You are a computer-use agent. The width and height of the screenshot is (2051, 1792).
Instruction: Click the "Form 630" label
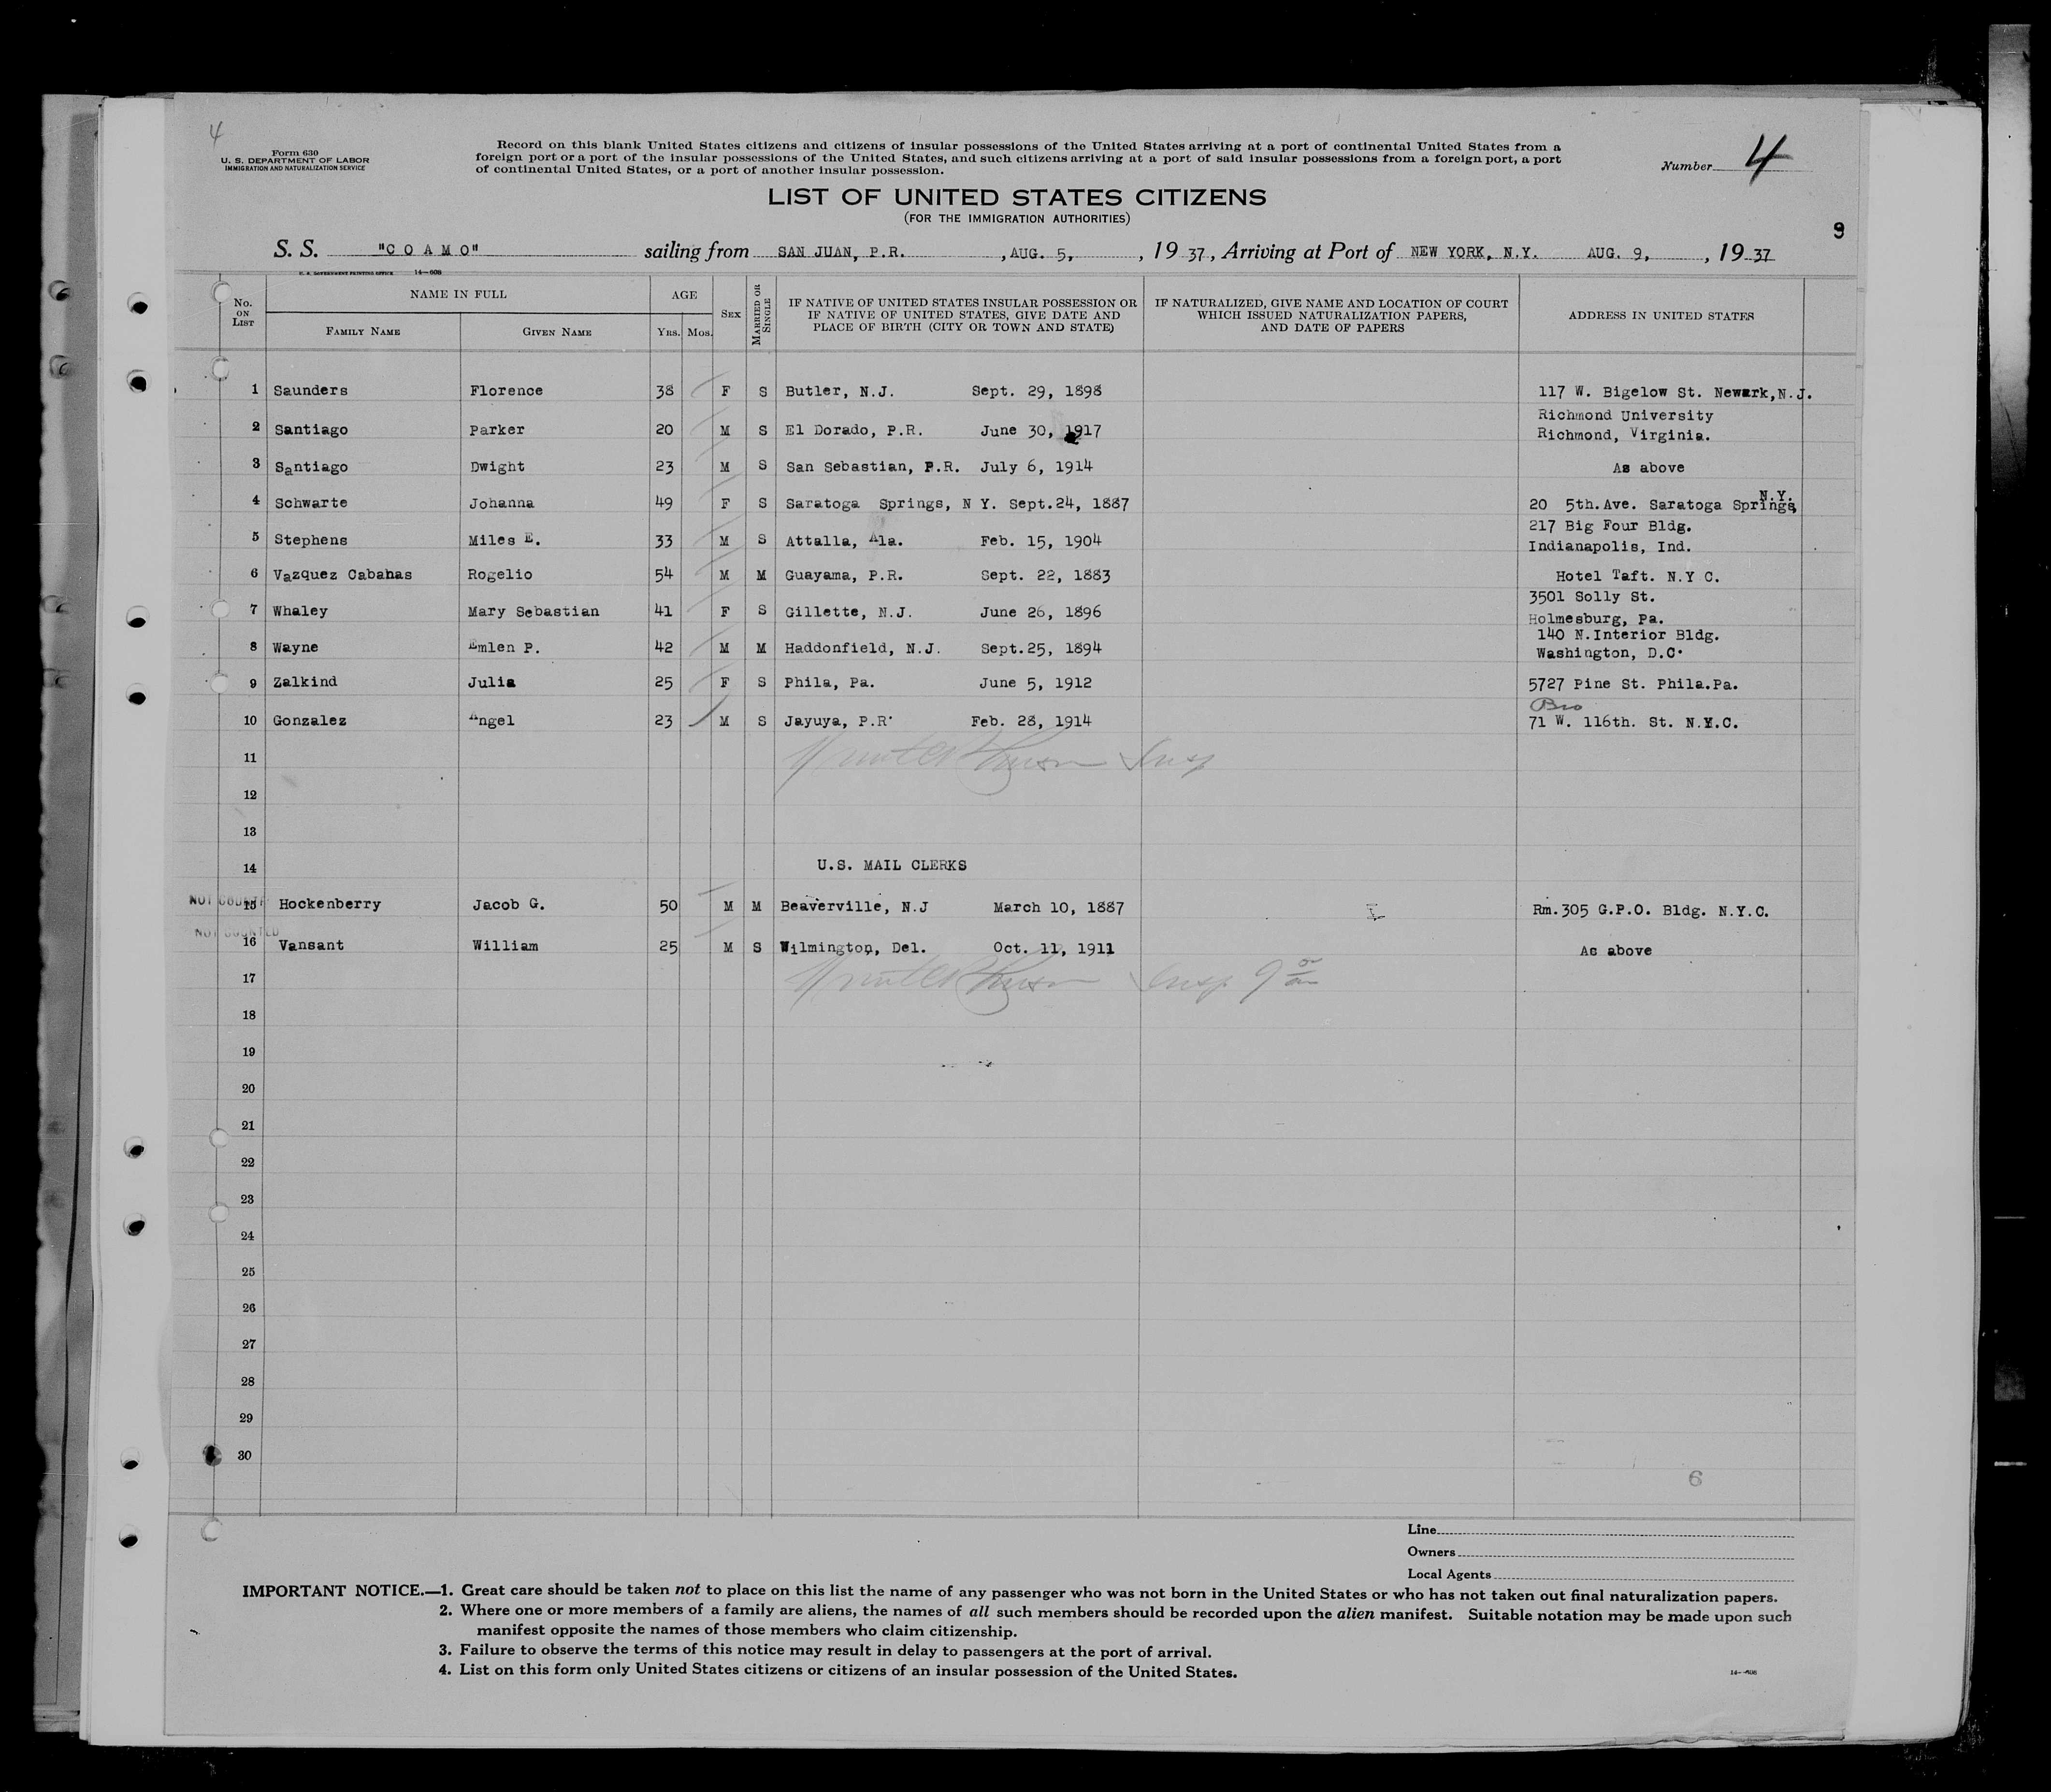(x=294, y=152)
